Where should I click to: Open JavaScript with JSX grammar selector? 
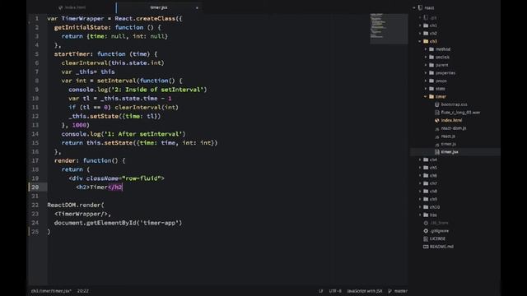tap(365, 291)
